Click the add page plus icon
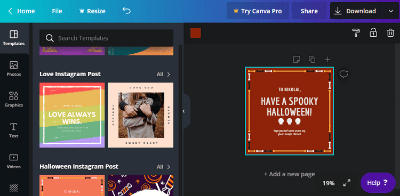 tap(327, 60)
